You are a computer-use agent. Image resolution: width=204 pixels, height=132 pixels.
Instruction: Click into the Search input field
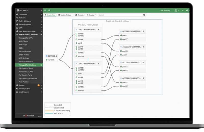coord(120,15)
